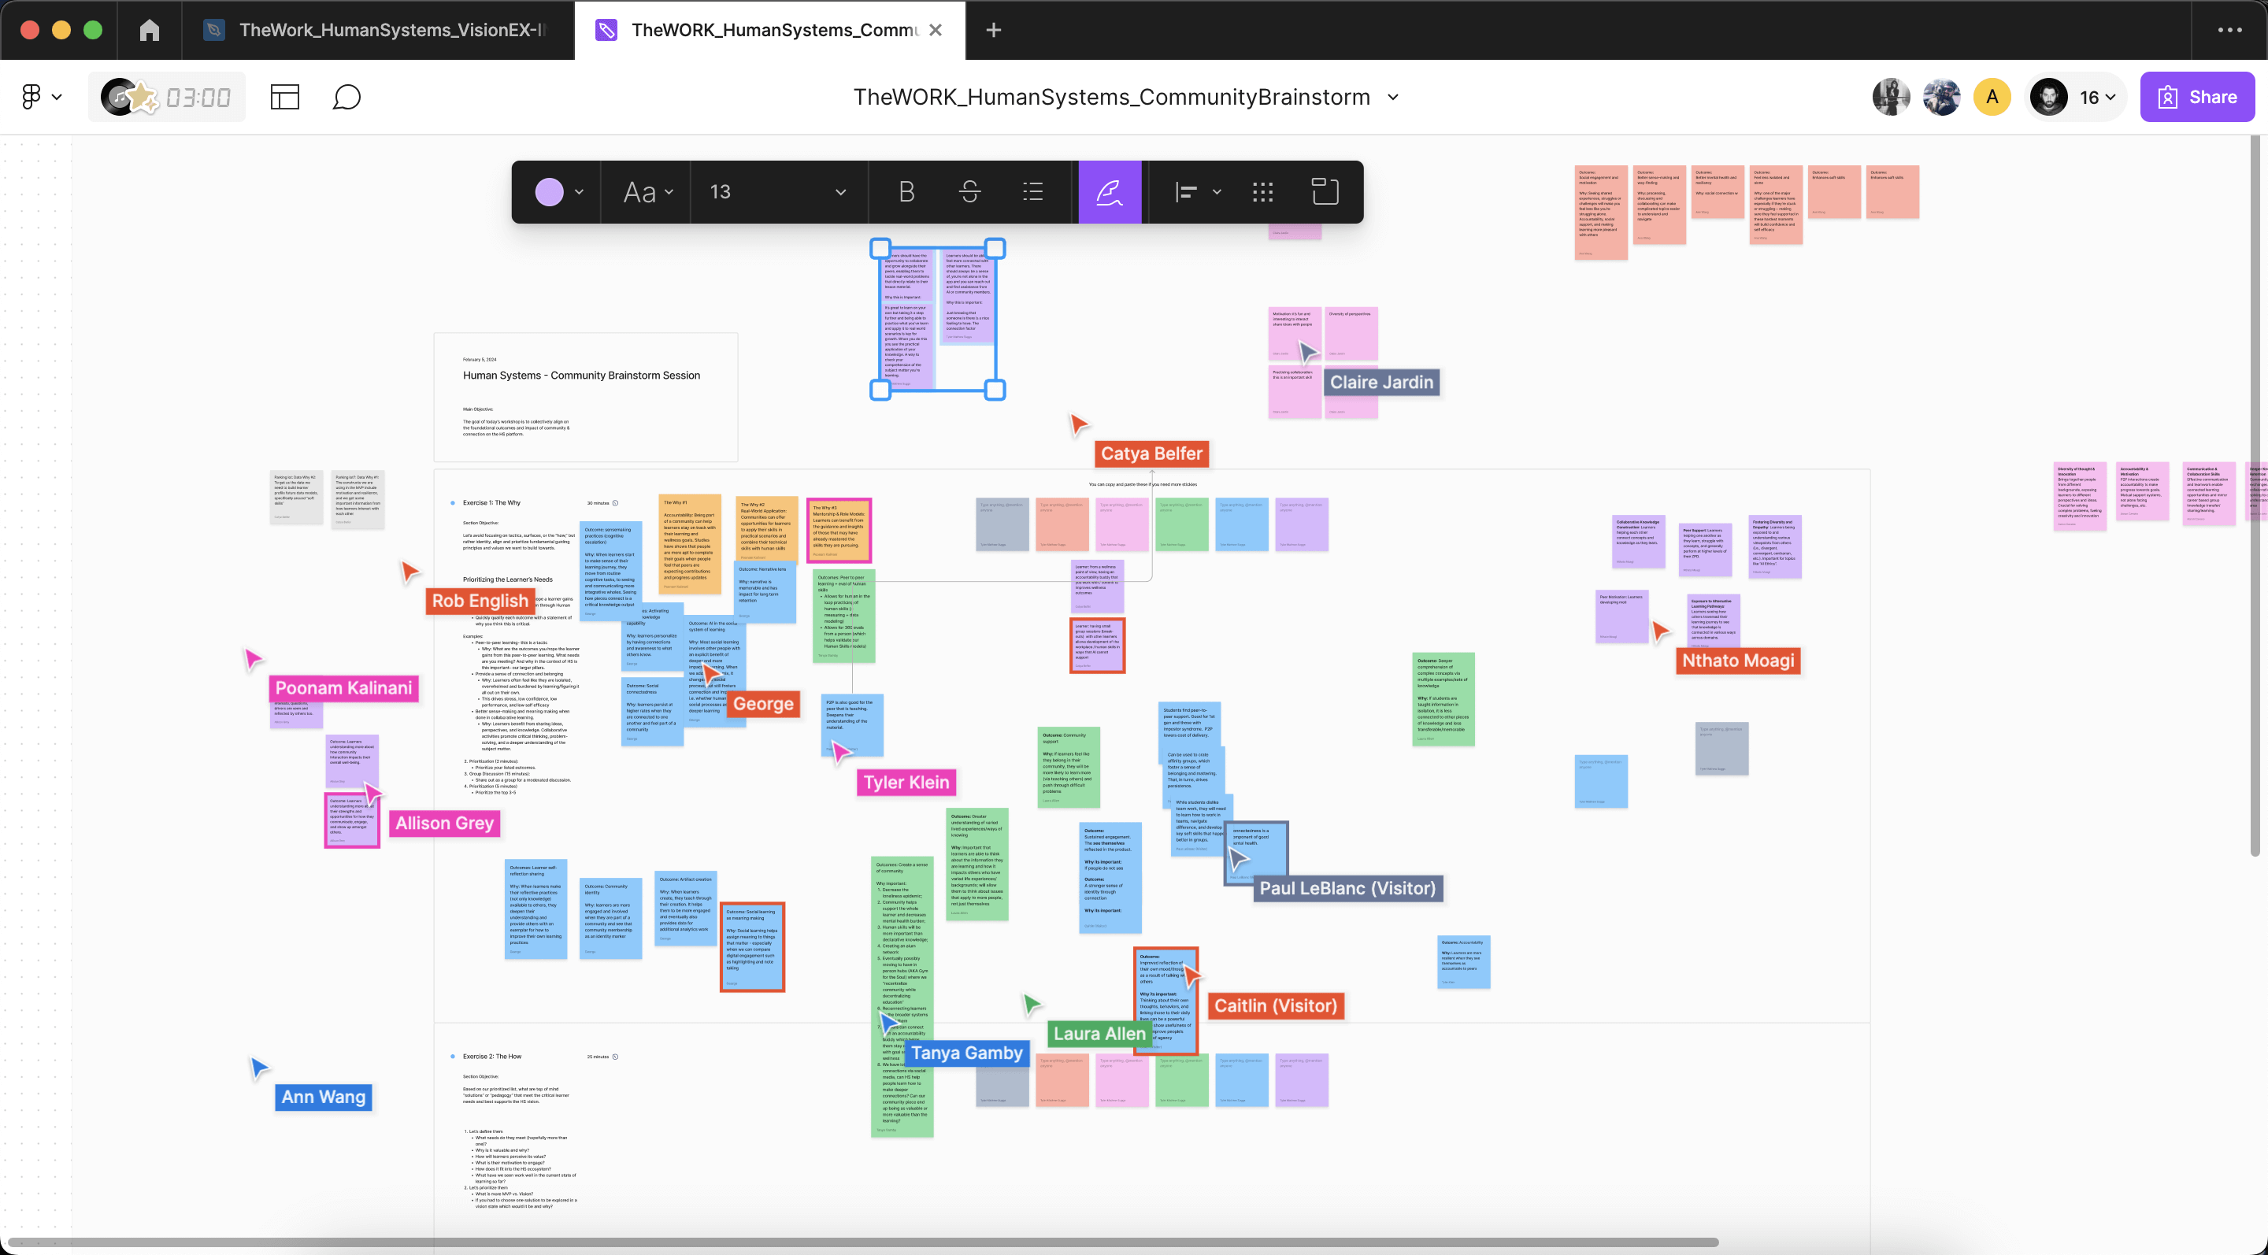Toggle strikethrough formatting
The width and height of the screenshot is (2268, 1255).
pos(969,192)
